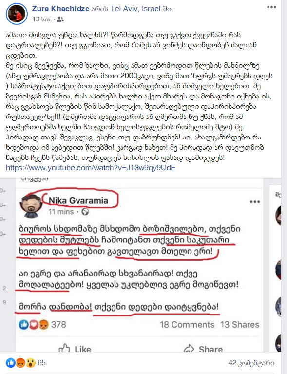Open the 13-hour timestamp link
Screen dimensions: 287x374
(42, 20)
